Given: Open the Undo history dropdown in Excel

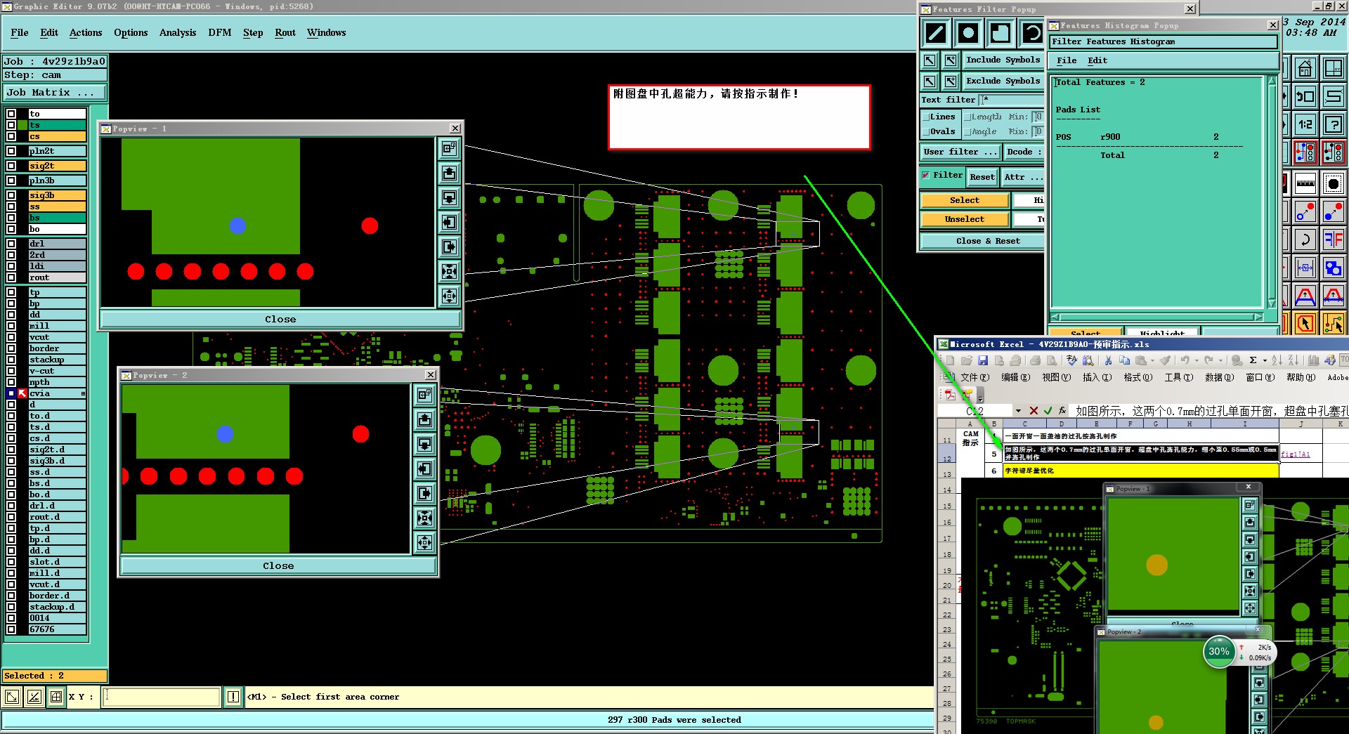Looking at the screenshot, I should point(1197,360).
